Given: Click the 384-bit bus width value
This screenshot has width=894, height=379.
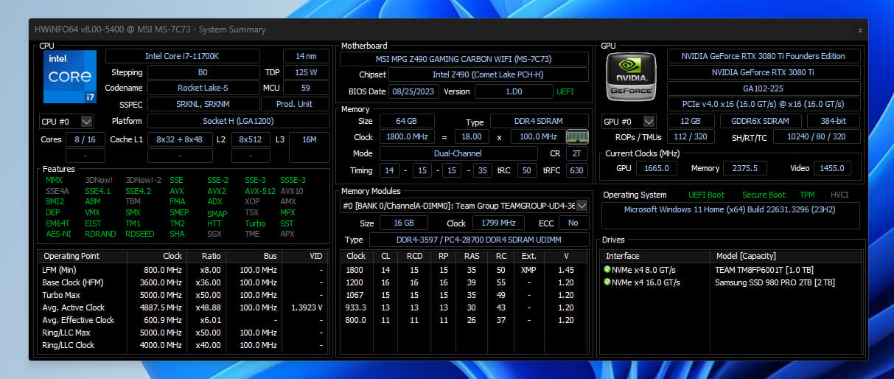Looking at the screenshot, I should click(x=834, y=121).
